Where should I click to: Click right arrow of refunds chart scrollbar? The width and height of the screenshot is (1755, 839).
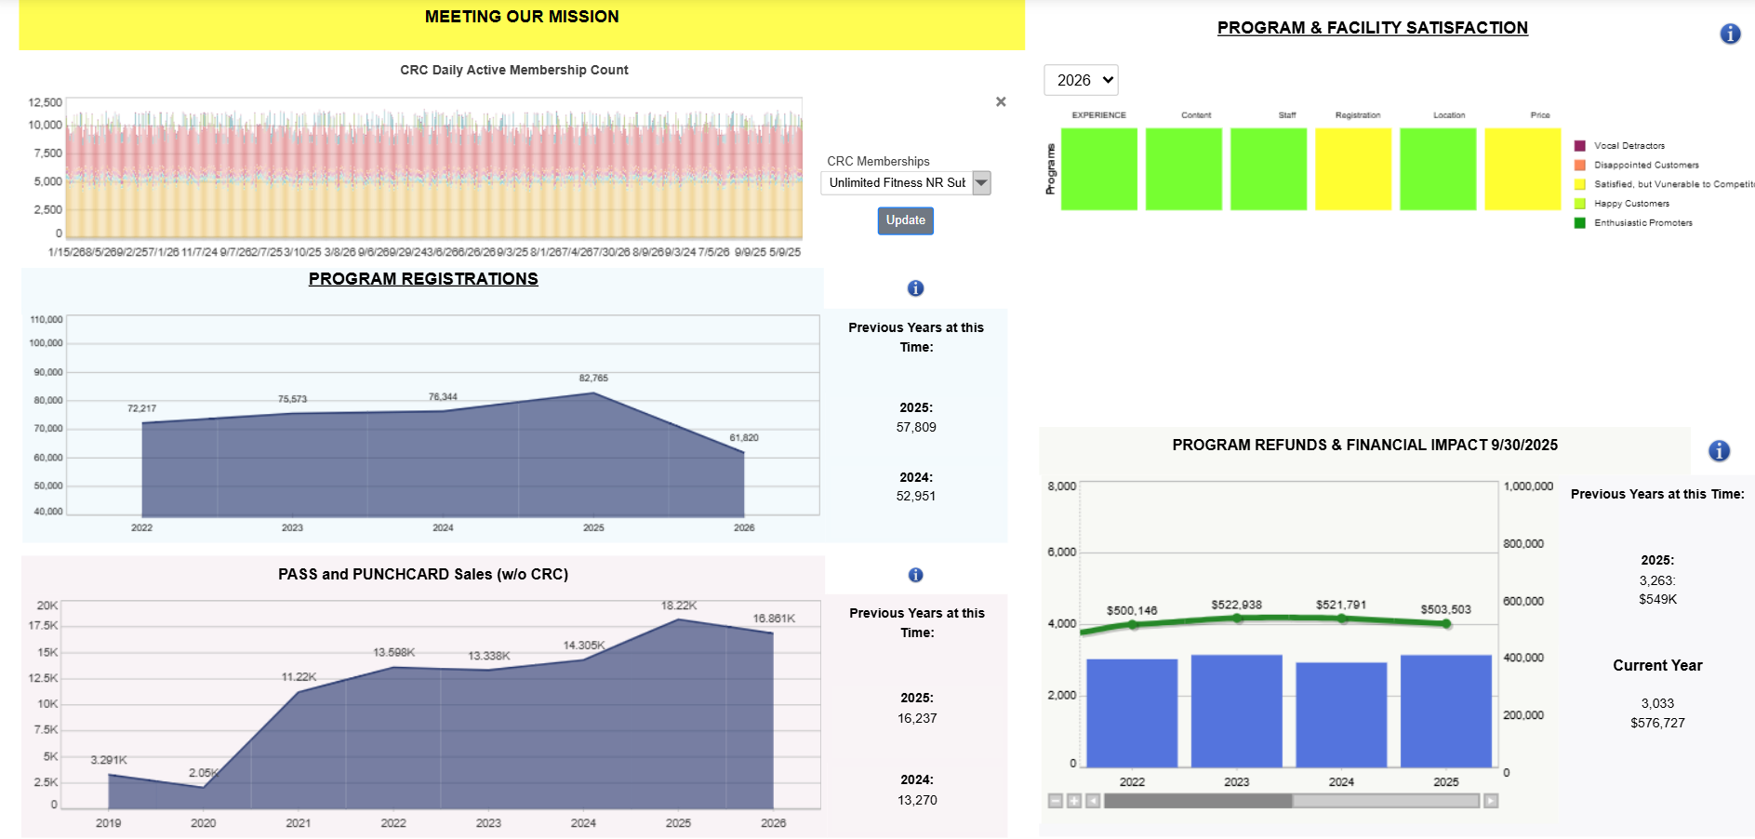1491,801
